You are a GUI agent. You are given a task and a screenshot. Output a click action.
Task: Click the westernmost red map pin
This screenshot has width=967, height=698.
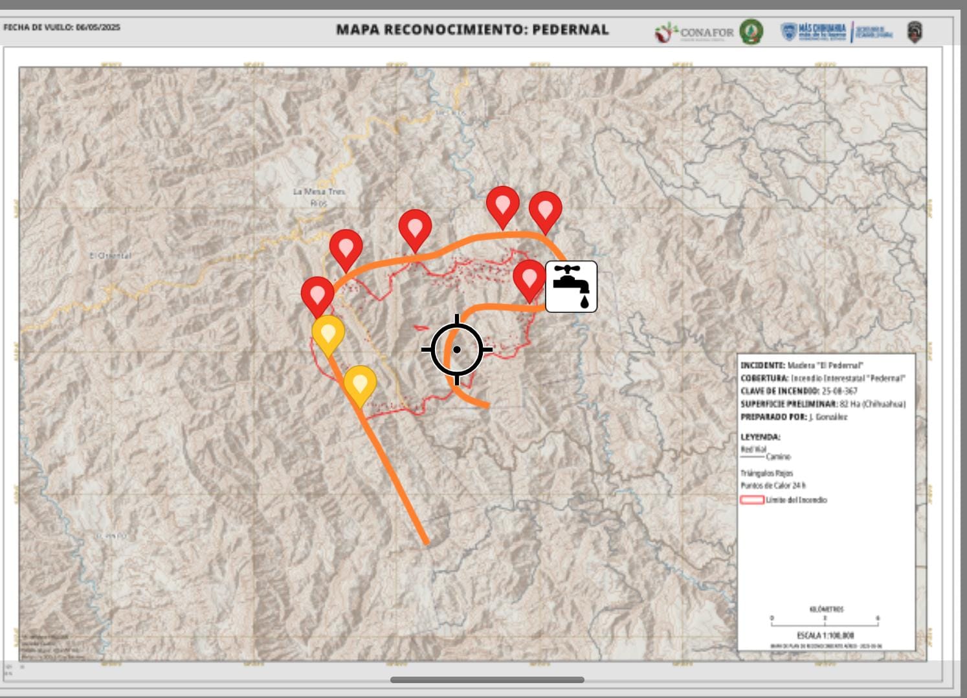coord(318,295)
